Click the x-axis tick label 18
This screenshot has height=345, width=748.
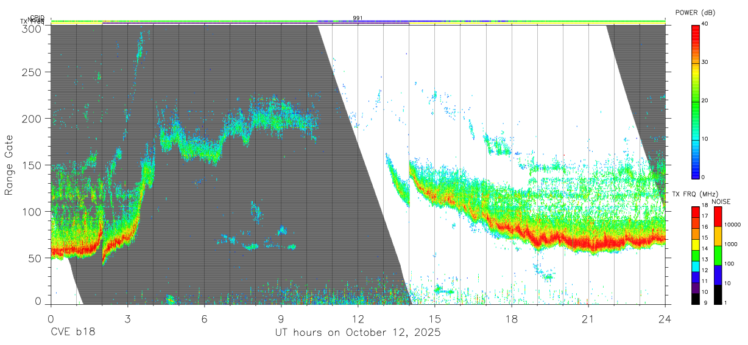pyautogui.click(x=512, y=319)
